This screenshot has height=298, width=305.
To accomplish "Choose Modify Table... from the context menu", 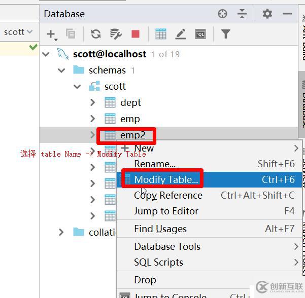I will tap(209, 179).
